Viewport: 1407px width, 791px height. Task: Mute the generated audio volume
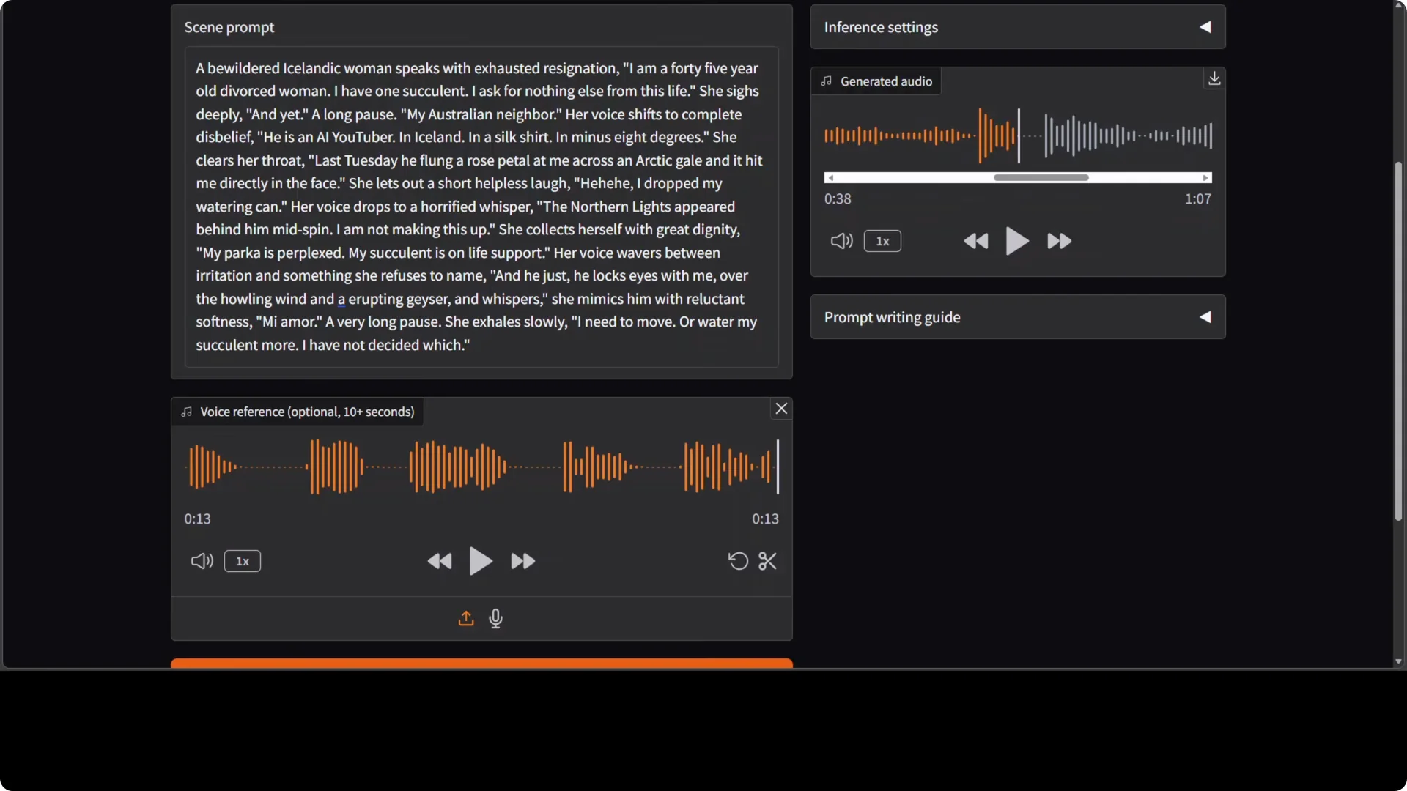[x=841, y=241]
